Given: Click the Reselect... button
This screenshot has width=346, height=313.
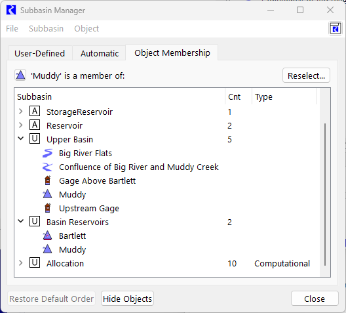Looking at the screenshot, I should pos(306,75).
